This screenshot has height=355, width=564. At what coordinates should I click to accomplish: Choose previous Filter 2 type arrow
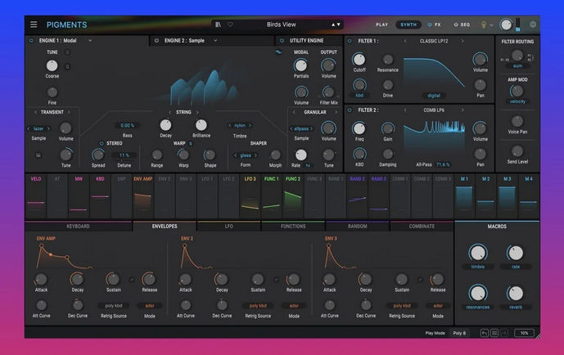[x=405, y=110]
